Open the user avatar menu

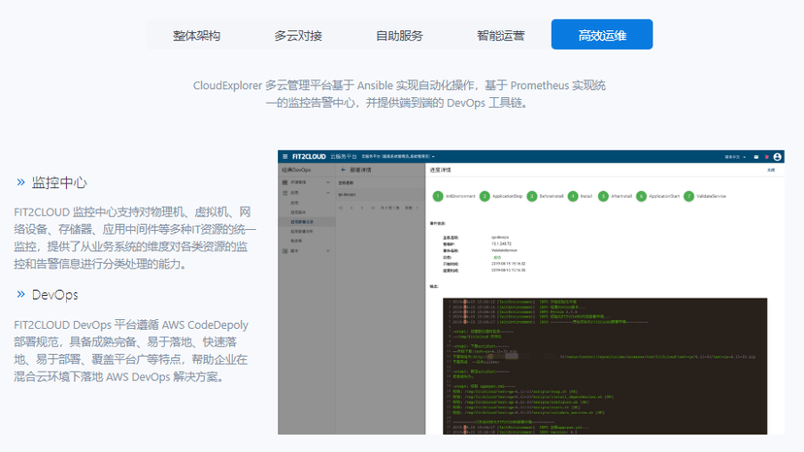click(778, 157)
